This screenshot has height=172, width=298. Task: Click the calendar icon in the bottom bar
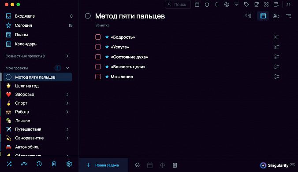(x=150, y=165)
